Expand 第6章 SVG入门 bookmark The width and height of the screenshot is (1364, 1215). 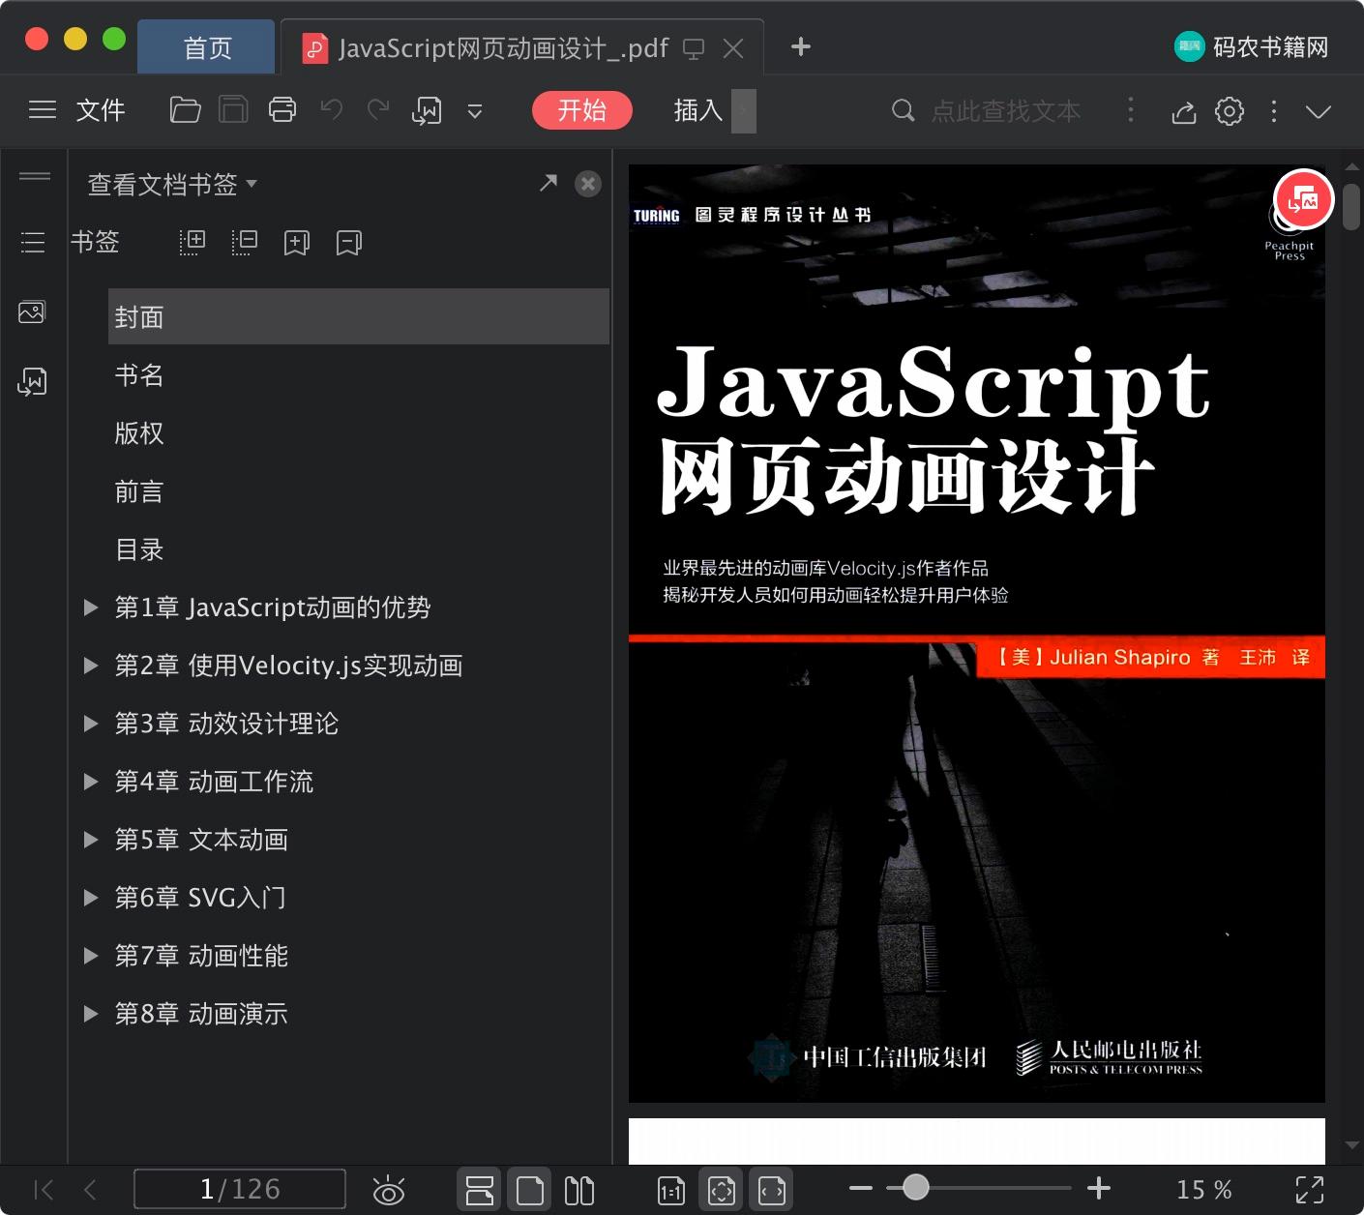pyautogui.click(x=91, y=898)
